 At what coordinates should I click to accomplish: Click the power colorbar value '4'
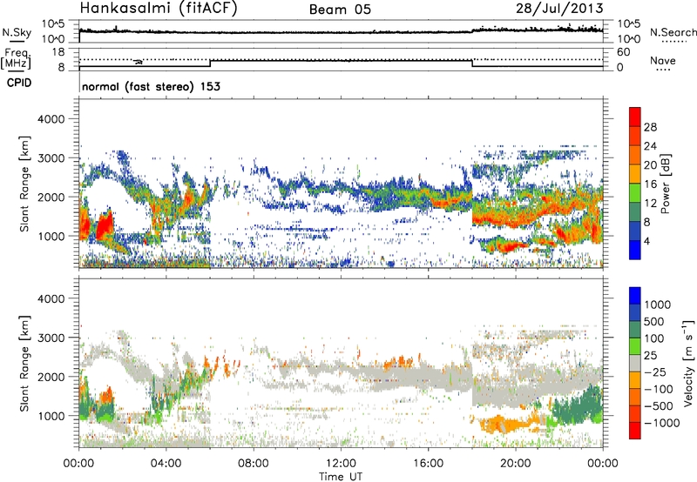(x=646, y=241)
